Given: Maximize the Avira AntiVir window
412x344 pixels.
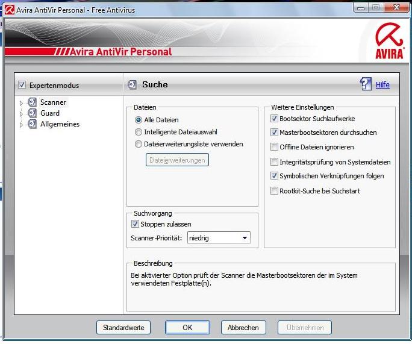Looking at the screenshot, I should point(376,8).
